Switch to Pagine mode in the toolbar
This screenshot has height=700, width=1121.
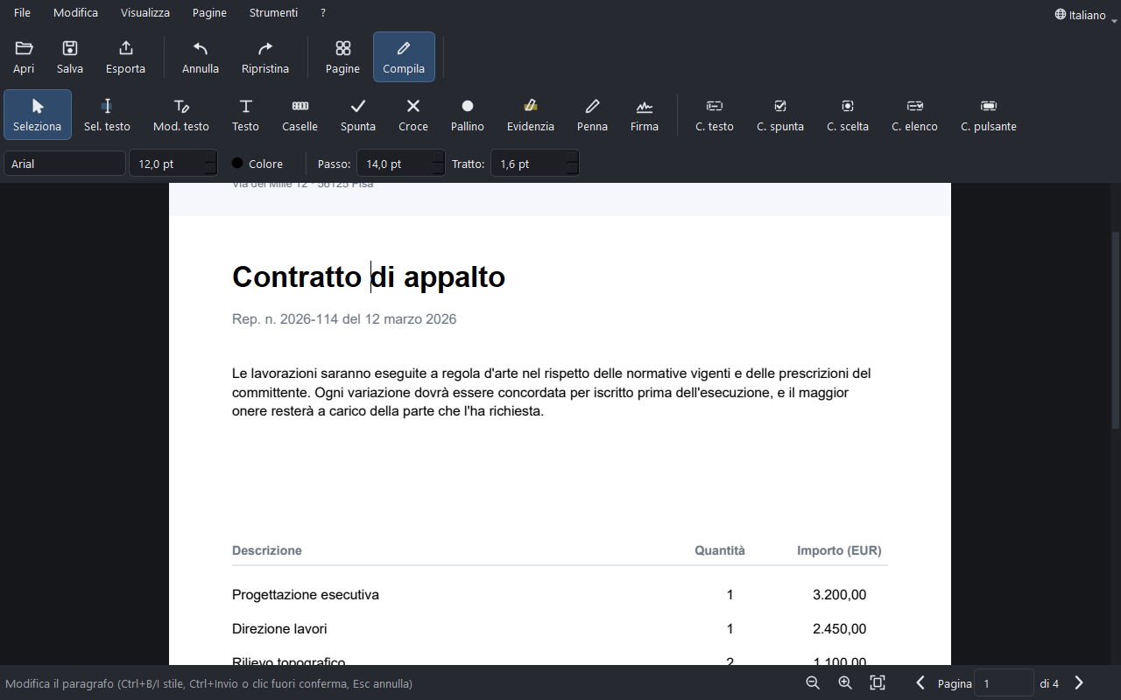[342, 57]
